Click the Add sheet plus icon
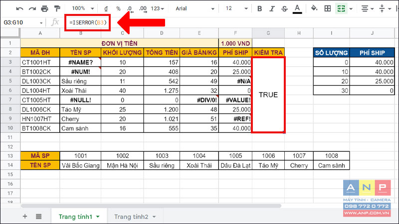 pos(24,217)
